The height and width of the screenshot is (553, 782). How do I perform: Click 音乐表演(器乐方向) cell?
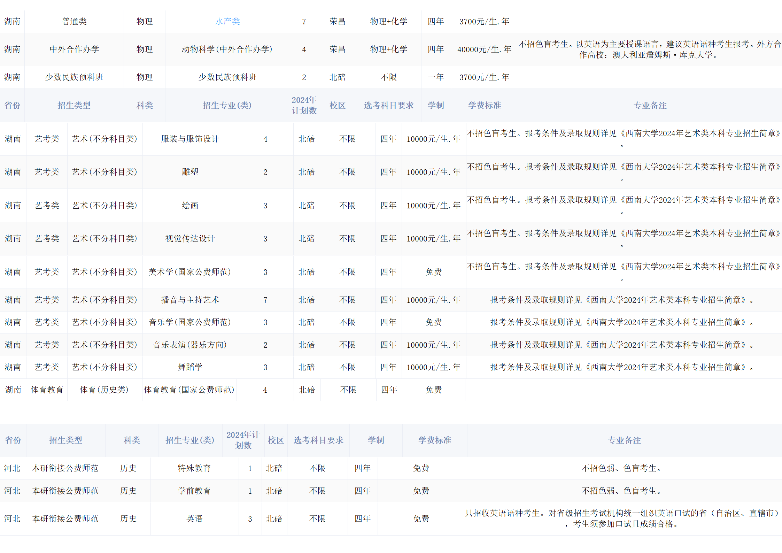point(190,345)
